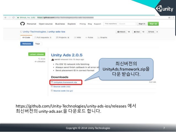Download Source code (zip)
The height and width of the screenshot is (132, 176).
pos(62,87)
